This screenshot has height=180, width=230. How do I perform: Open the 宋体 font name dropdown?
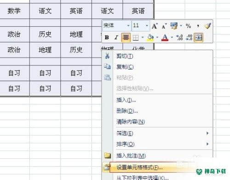[x=128, y=26]
